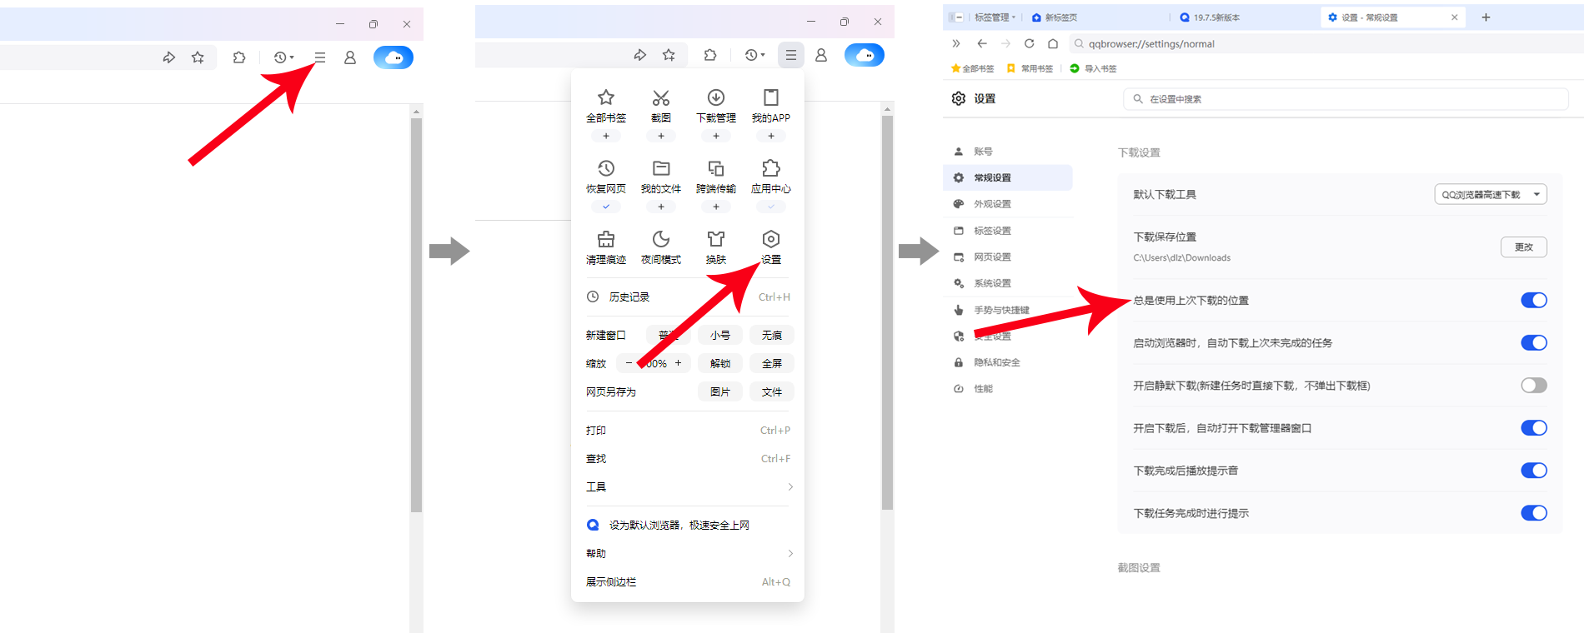This screenshot has height=633, width=1584.
Task: Launch 截图 scissors tool
Action: 661,106
